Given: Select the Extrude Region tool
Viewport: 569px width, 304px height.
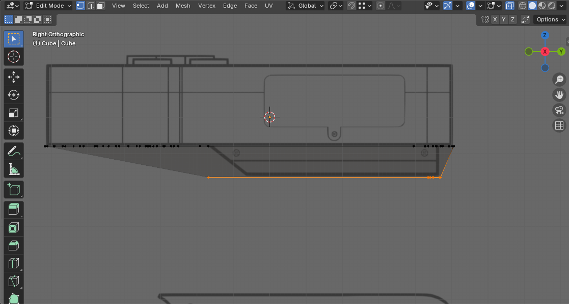Looking at the screenshot, I should [x=13, y=209].
